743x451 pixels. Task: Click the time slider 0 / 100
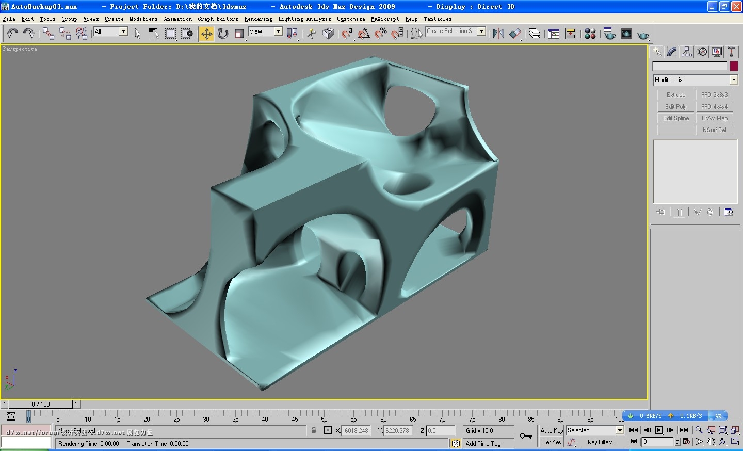(41, 404)
